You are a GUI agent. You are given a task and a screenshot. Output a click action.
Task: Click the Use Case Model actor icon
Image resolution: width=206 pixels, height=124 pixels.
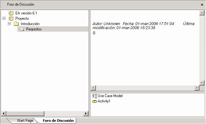pyautogui.click(x=95, y=96)
